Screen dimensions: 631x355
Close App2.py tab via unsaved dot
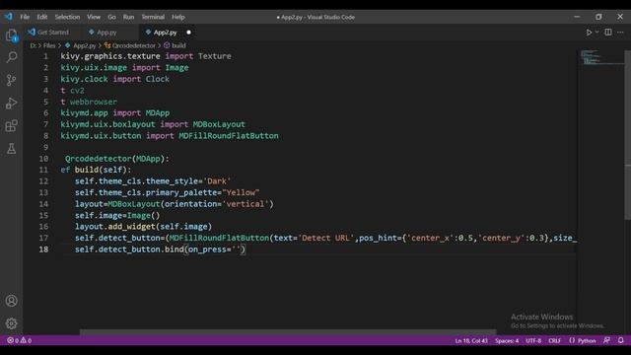188,33
